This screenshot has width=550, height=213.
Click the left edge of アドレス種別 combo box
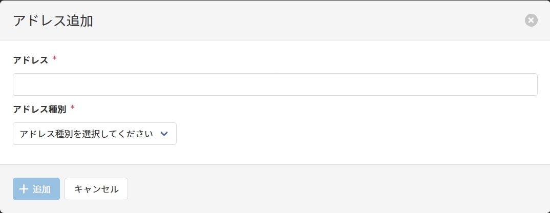point(15,134)
